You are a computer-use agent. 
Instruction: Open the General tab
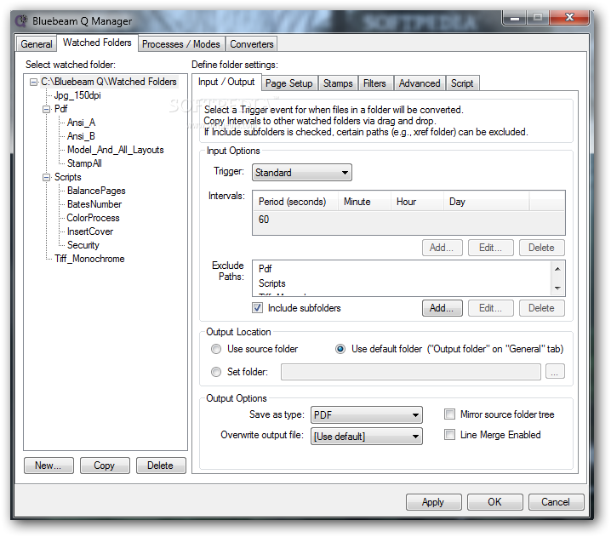coord(37,44)
